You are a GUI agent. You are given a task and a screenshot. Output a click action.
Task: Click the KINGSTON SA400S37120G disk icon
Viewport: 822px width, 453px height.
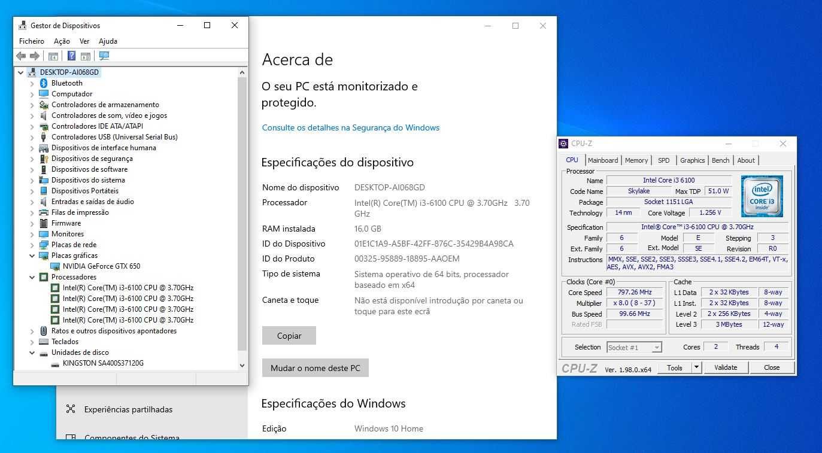pos(55,363)
